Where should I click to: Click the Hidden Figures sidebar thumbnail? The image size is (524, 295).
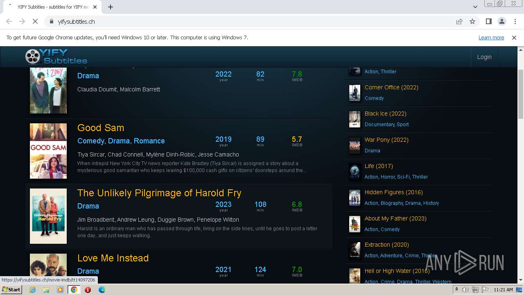(355, 198)
